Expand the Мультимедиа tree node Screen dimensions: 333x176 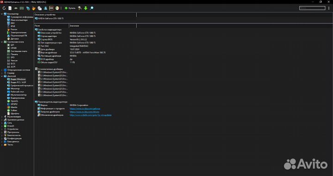tap(2, 116)
